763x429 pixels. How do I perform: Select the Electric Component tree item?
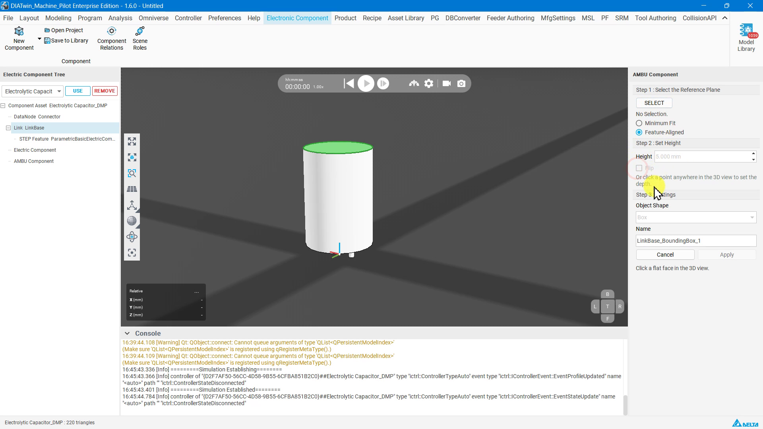click(35, 150)
